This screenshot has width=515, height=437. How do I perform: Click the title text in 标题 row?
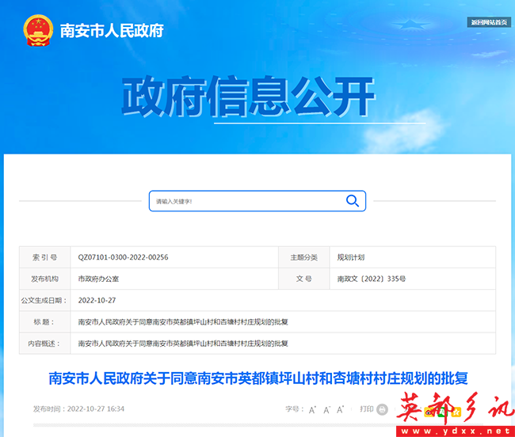click(x=183, y=322)
